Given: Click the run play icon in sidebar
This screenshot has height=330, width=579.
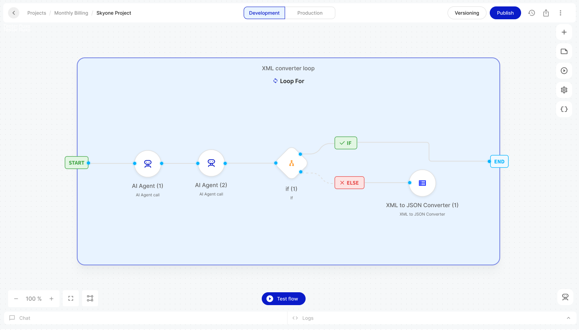Looking at the screenshot, I should pyautogui.click(x=564, y=71).
